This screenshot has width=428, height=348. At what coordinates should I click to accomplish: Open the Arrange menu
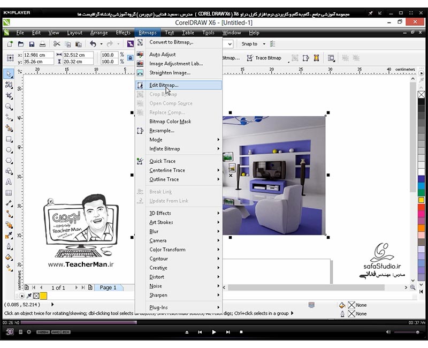pos(99,33)
